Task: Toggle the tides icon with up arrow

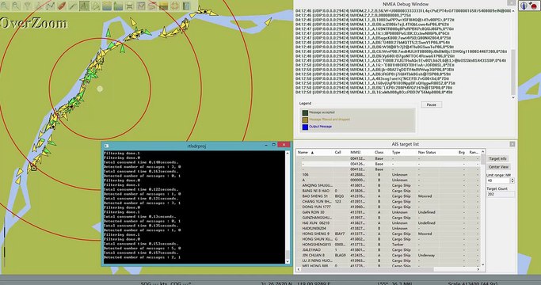Action: (x=118, y=6)
